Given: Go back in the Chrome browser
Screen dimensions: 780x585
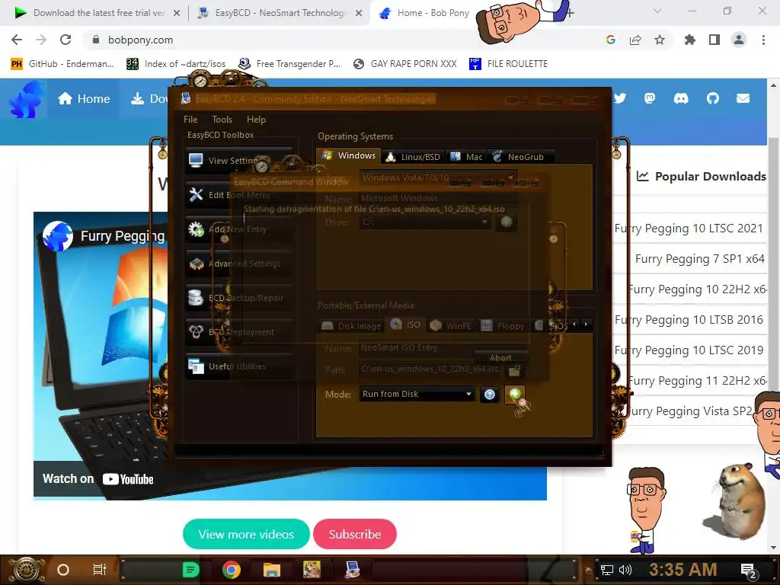Looking at the screenshot, I should point(17,40).
